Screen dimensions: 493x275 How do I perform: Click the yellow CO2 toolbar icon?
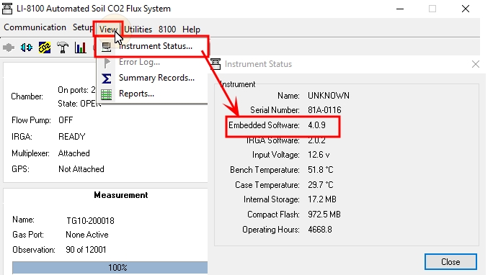pyautogui.click(x=45, y=48)
